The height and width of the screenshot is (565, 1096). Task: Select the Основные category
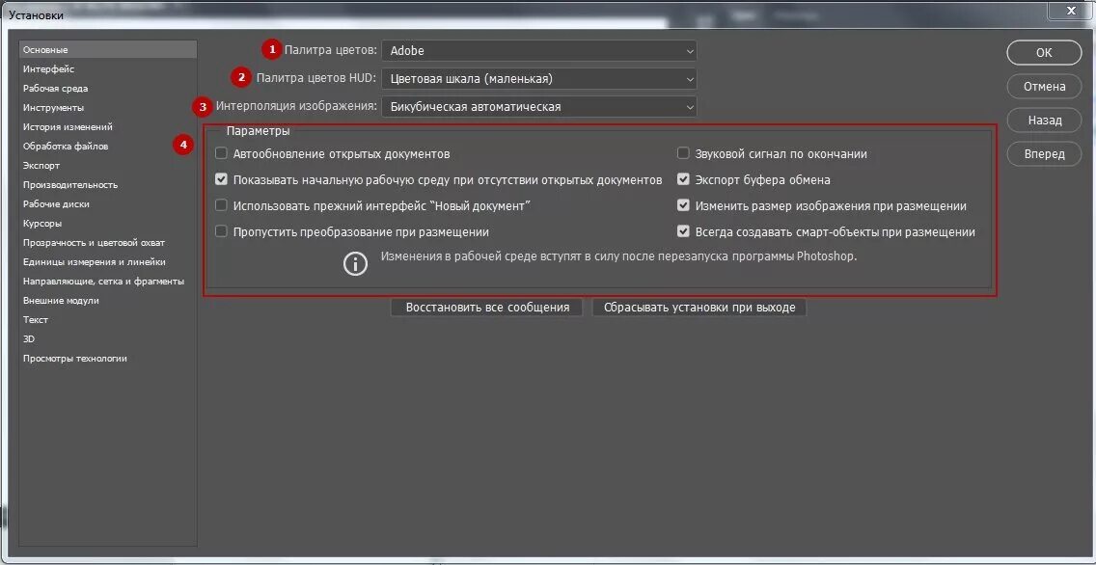[x=108, y=49]
